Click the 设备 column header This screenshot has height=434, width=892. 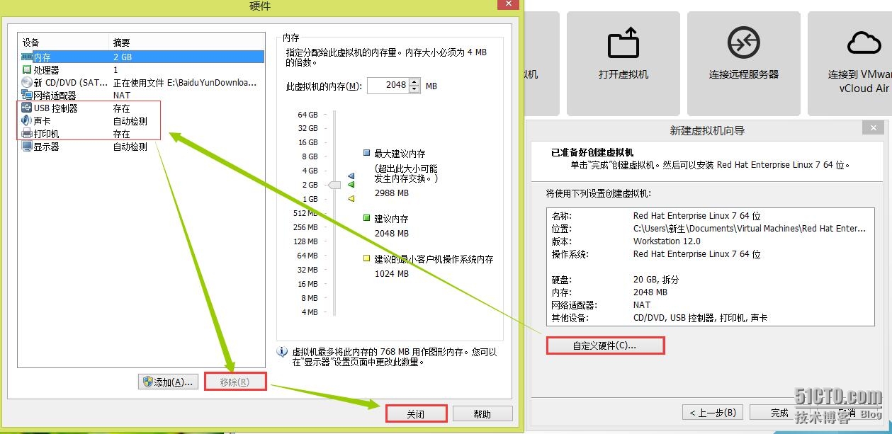[x=64, y=42]
